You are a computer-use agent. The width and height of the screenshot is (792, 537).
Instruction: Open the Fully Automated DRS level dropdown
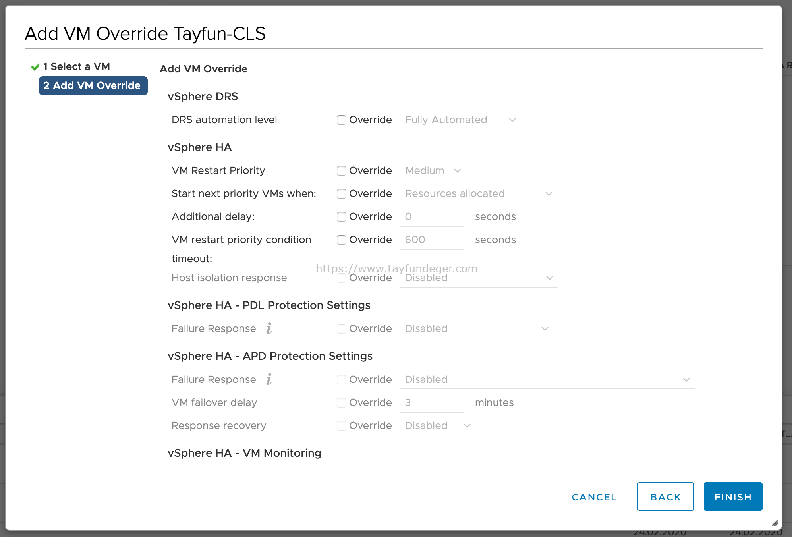point(460,120)
